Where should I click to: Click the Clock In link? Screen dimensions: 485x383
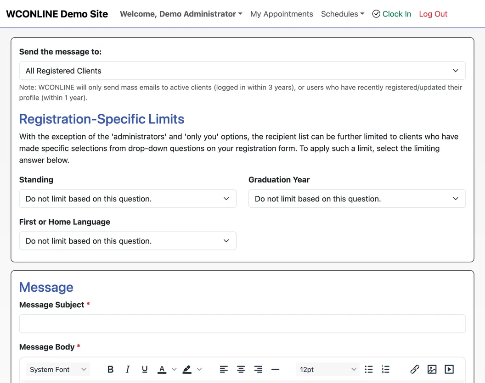396,14
